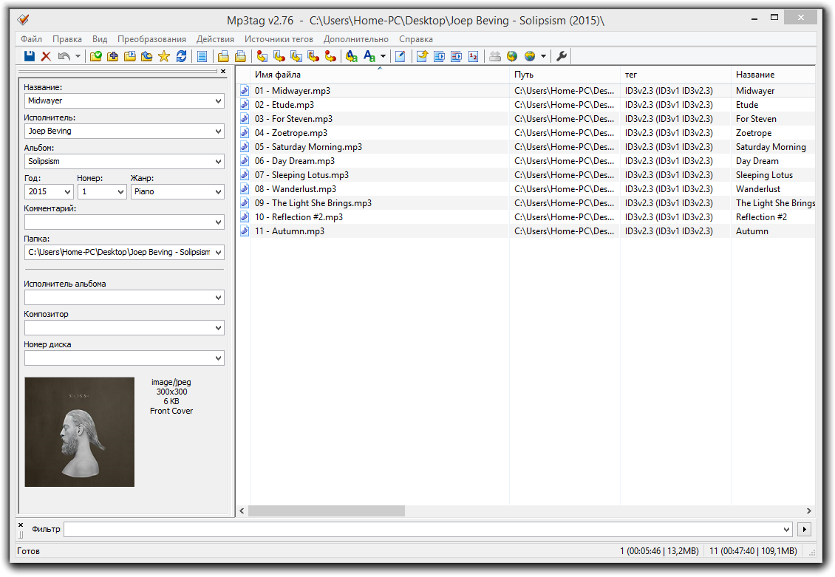This screenshot has width=835, height=577.
Task: Open the Файл menu
Action: pos(31,39)
